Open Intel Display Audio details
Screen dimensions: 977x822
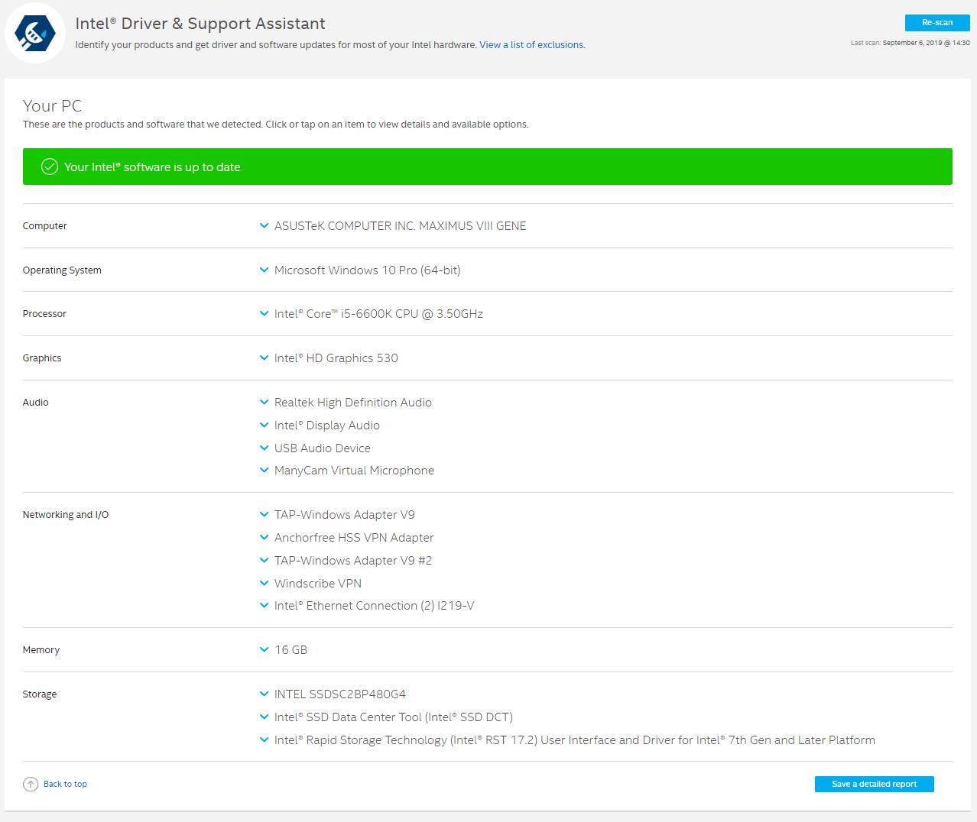(326, 426)
